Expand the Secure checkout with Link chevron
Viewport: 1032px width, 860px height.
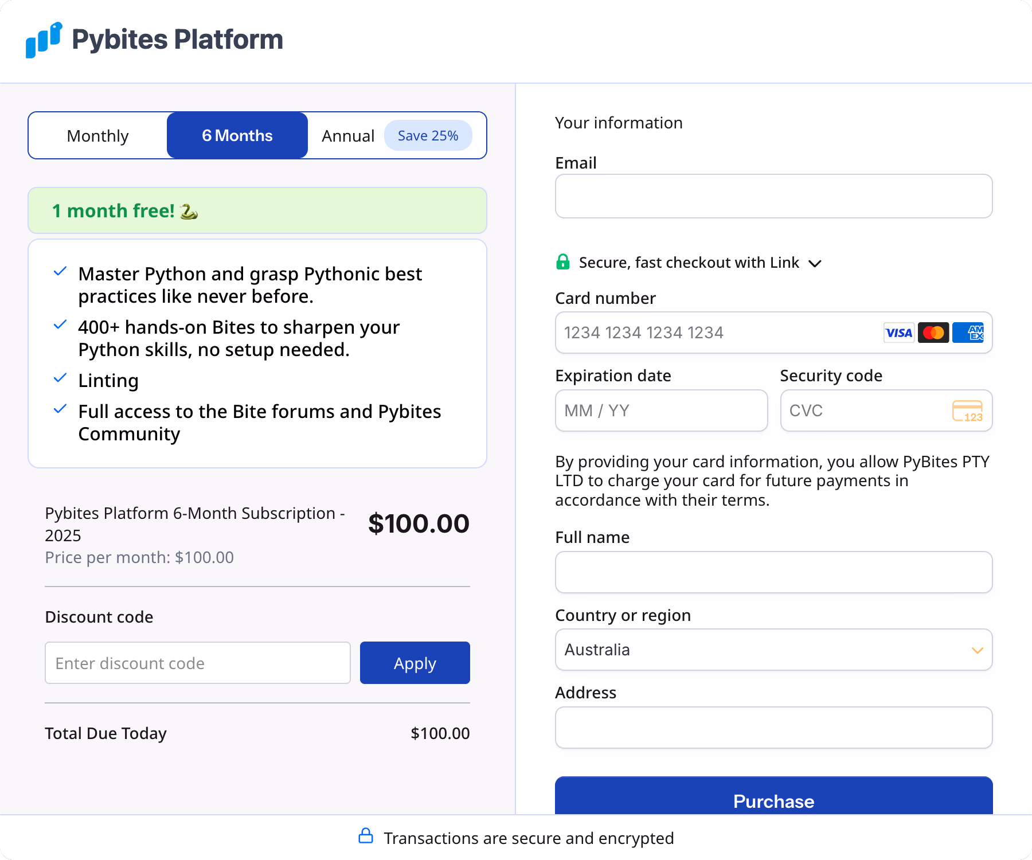[x=815, y=263]
